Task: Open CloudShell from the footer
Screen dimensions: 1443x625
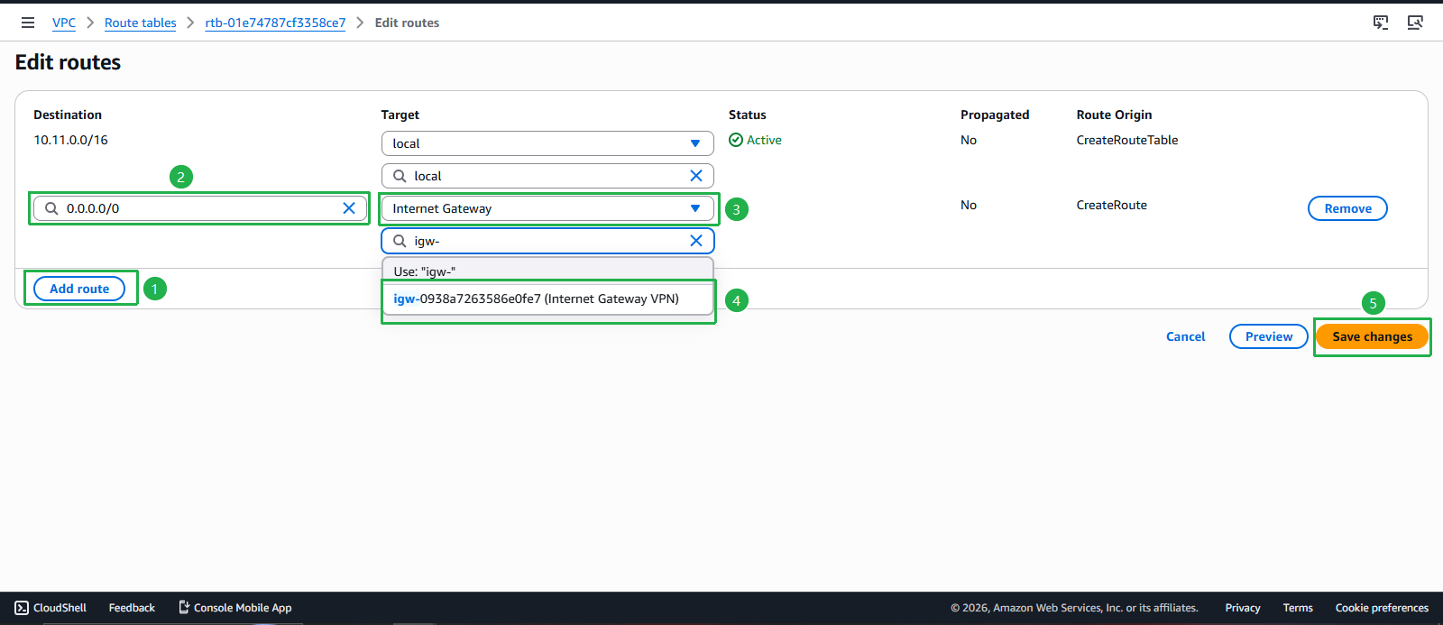Action: click(51, 608)
